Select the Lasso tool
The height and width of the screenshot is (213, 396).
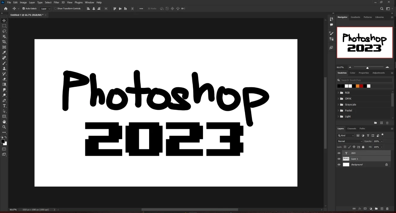pyautogui.click(x=4, y=31)
